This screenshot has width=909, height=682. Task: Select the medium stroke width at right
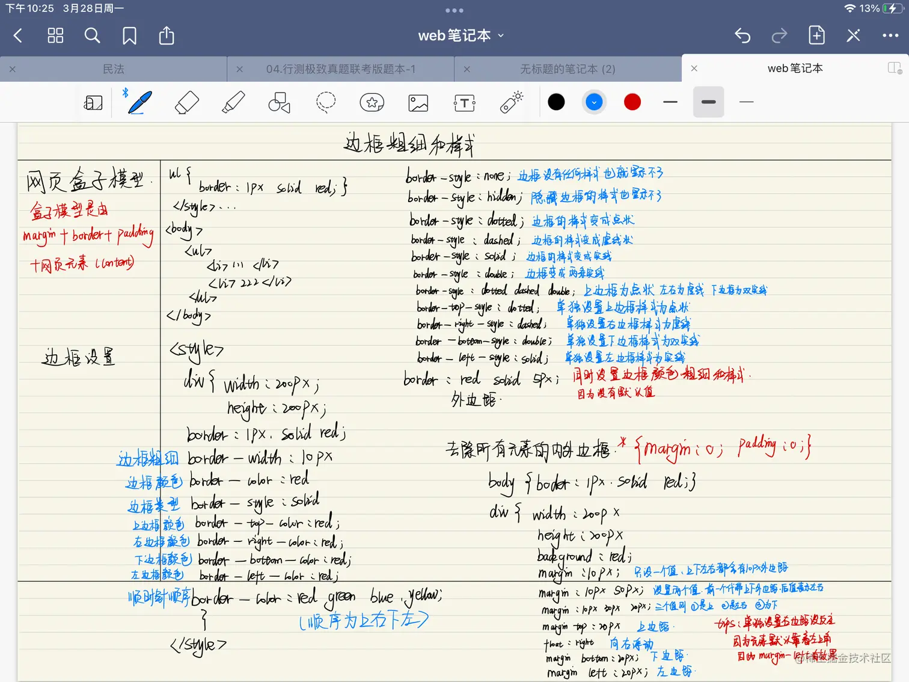pyautogui.click(x=747, y=102)
